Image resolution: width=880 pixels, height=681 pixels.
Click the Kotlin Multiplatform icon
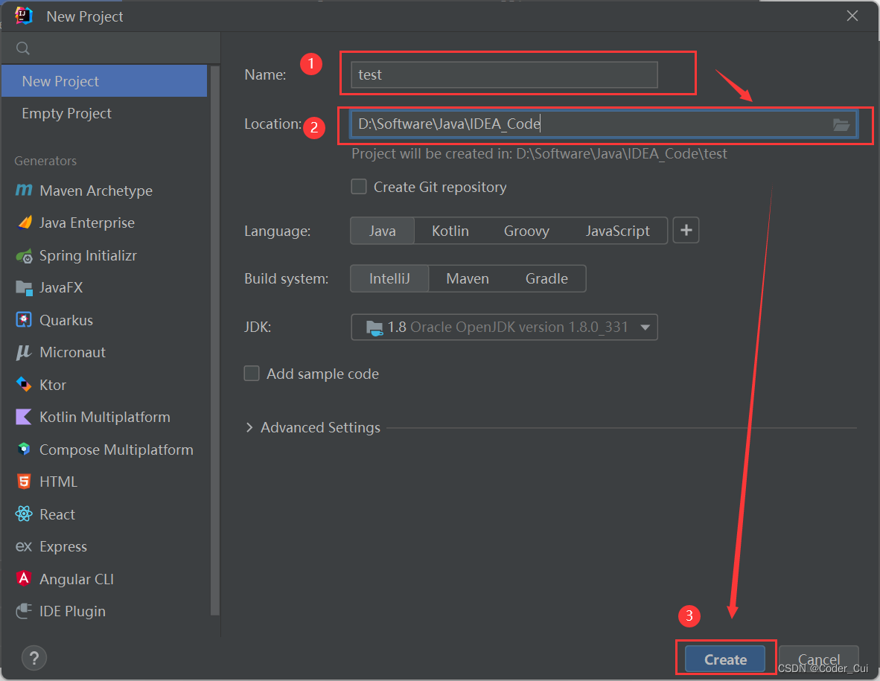(24, 417)
